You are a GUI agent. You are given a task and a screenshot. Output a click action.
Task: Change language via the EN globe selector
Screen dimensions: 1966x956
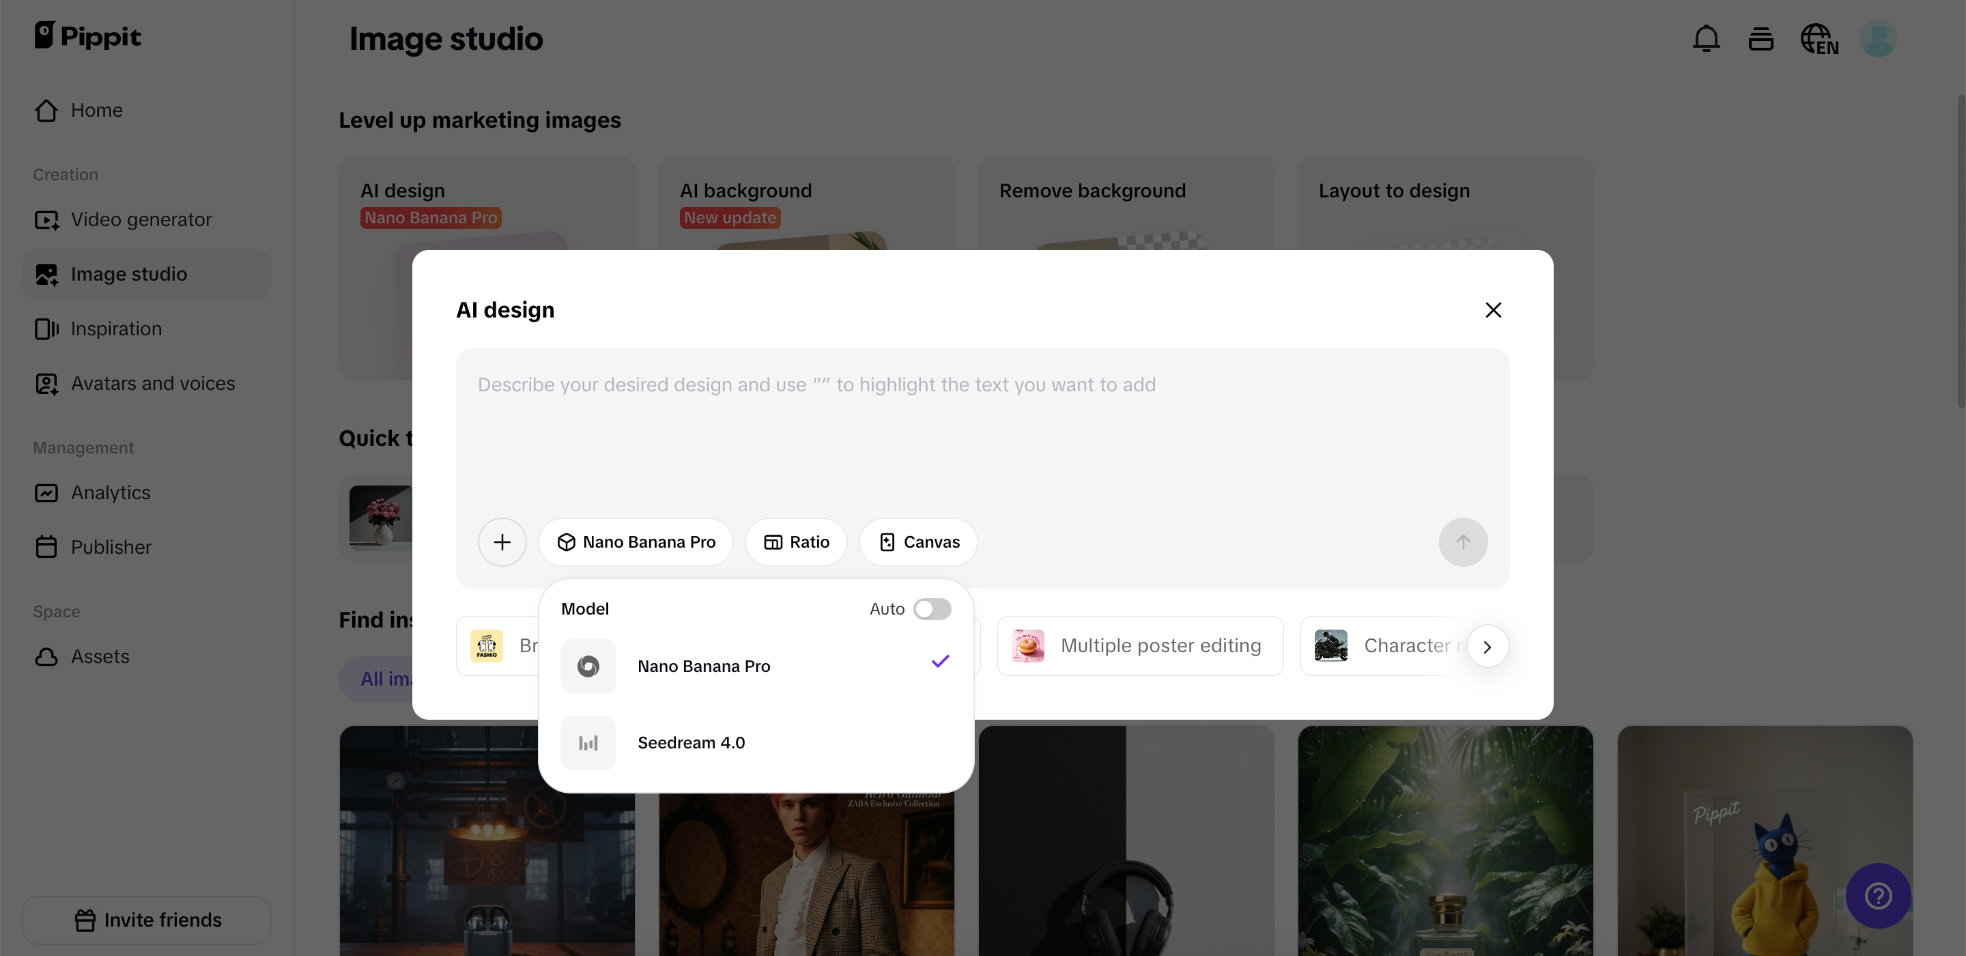click(x=1820, y=38)
